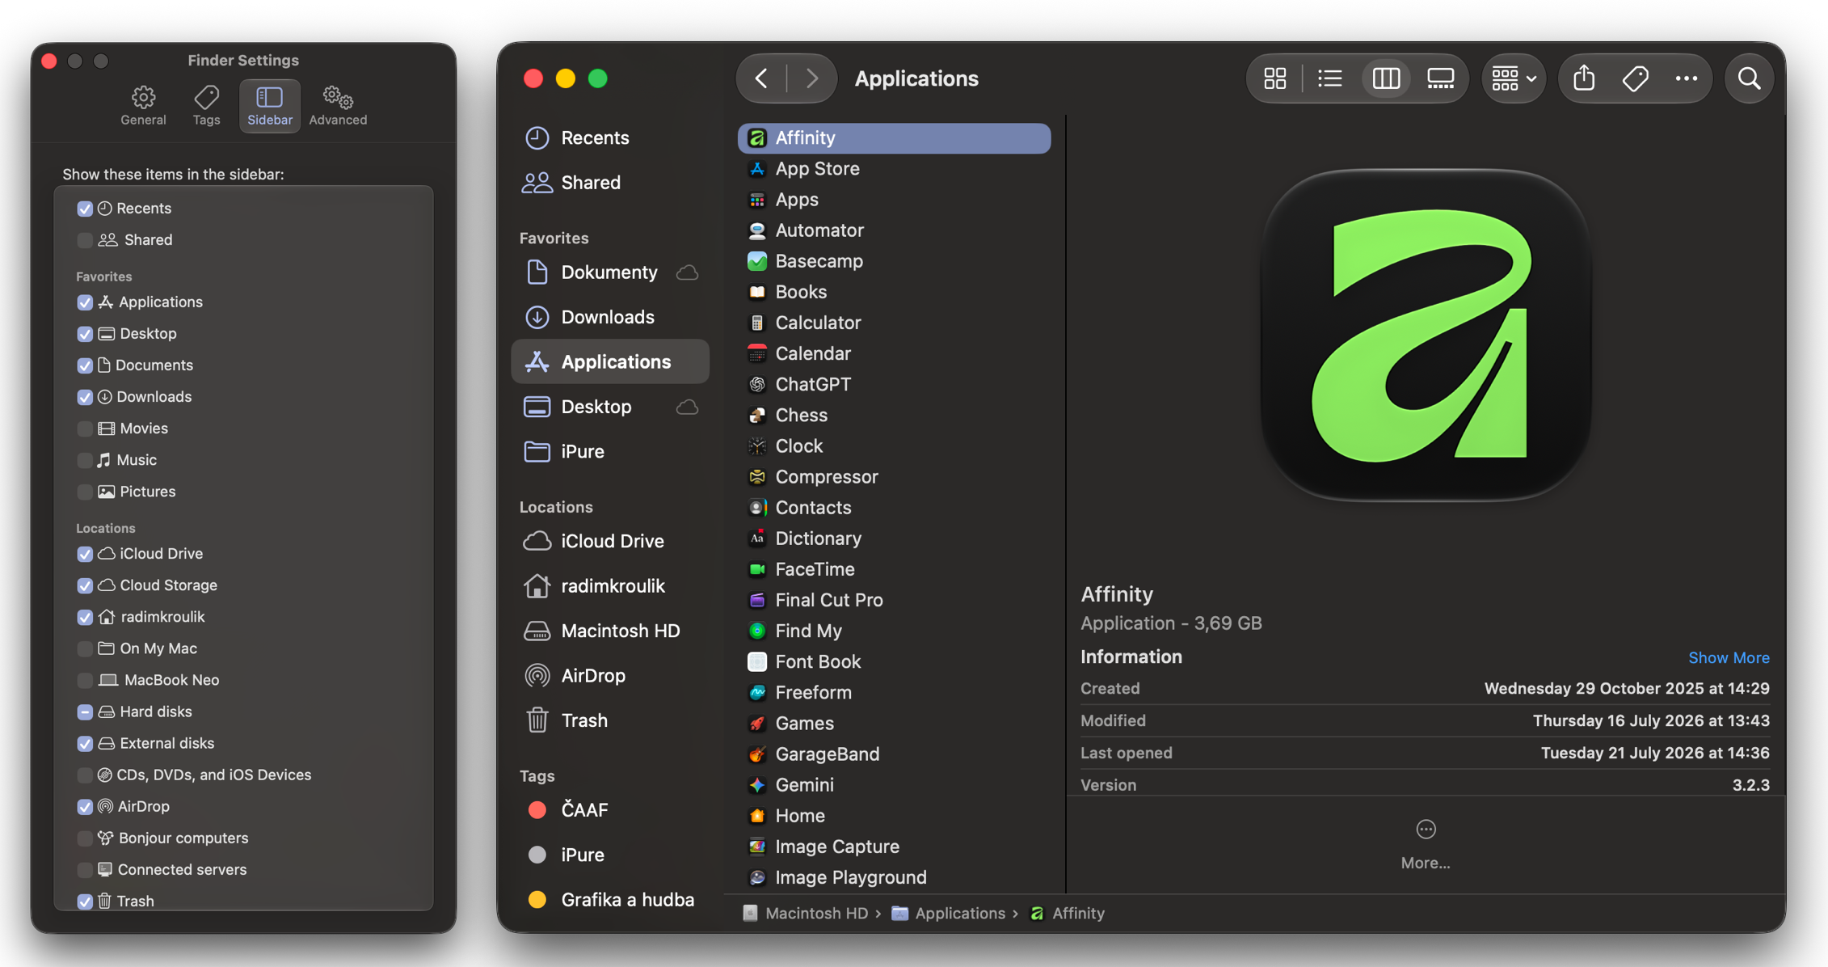Open Dokumenty in the Finder sidebar
Image resolution: width=1828 pixels, height=967 pixels.
(610, 272)
